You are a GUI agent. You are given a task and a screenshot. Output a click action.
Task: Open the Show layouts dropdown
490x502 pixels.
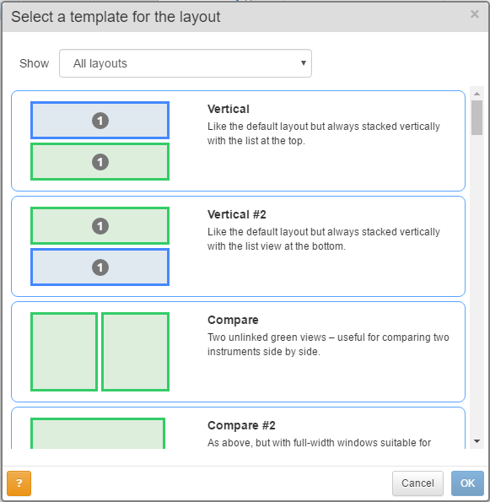[186, 63]
